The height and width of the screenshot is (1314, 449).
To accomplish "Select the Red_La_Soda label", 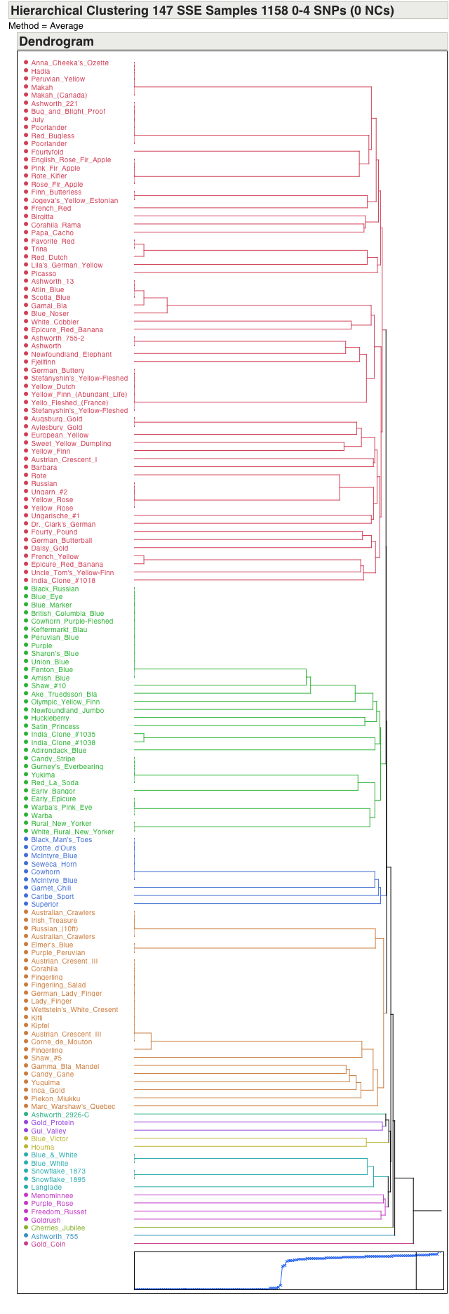I will tap(55, 783).
